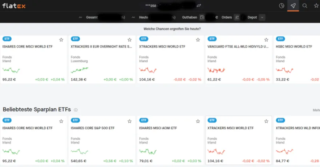This screenshot has height=167, width=320.
Task: Favorite ISHARES MSCI ACWI ETF star
Action: (x=198, y=121)
